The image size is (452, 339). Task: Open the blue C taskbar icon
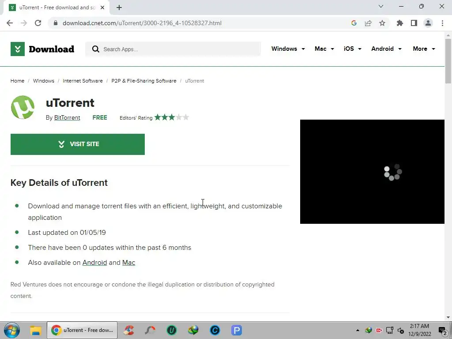coord(215,330)
